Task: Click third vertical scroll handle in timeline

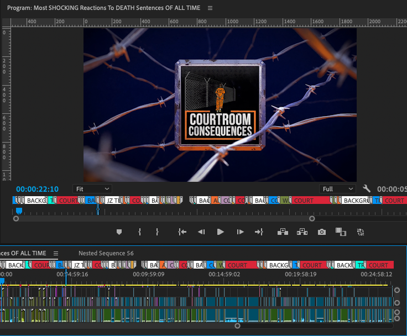Action: [x=397, y=312]
